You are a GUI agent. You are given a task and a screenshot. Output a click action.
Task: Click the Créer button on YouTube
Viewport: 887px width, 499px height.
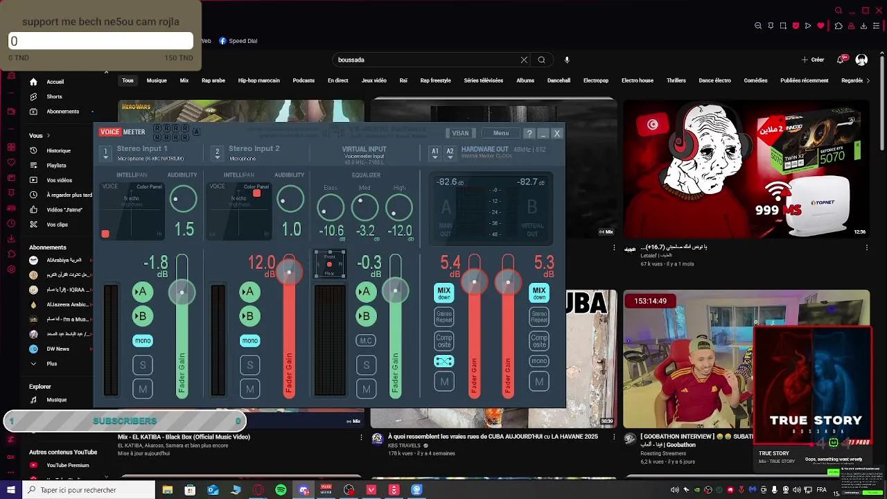(x=813, y=60)
